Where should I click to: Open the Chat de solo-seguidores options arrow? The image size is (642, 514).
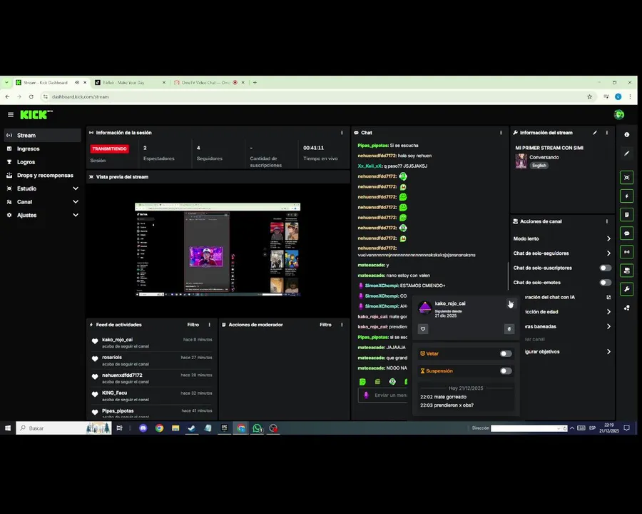click(608, 253)
